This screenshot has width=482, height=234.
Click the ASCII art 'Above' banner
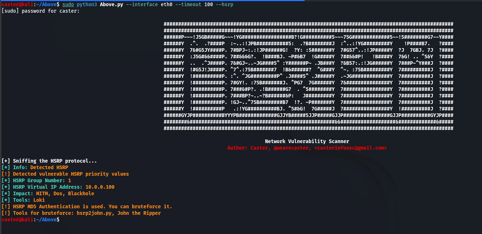coord(309,76)
